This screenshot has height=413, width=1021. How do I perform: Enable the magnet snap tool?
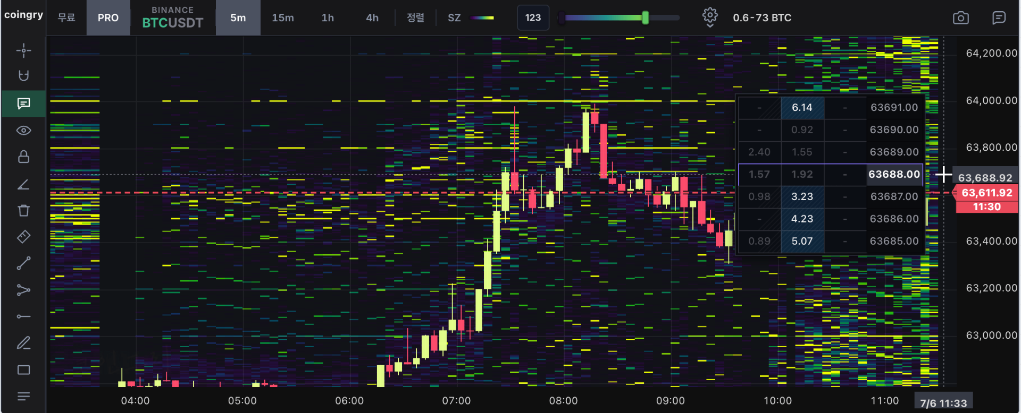23,76
